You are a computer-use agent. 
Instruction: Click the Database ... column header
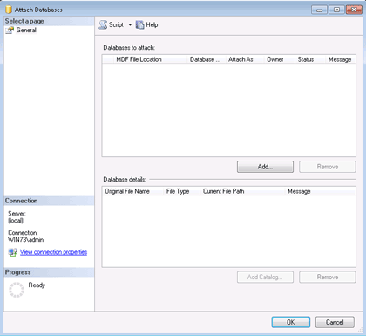pyautogui.click(x=207, y=59)
